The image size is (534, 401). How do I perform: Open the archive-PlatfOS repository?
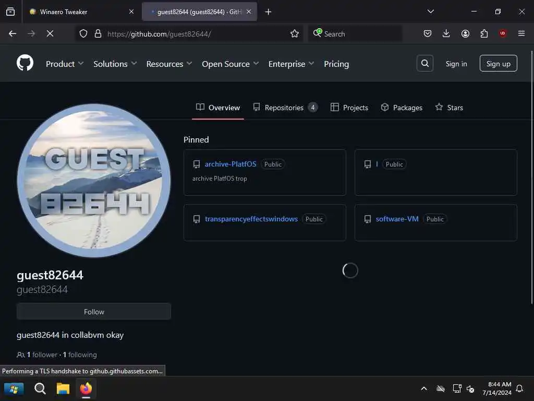click(230, 164)
